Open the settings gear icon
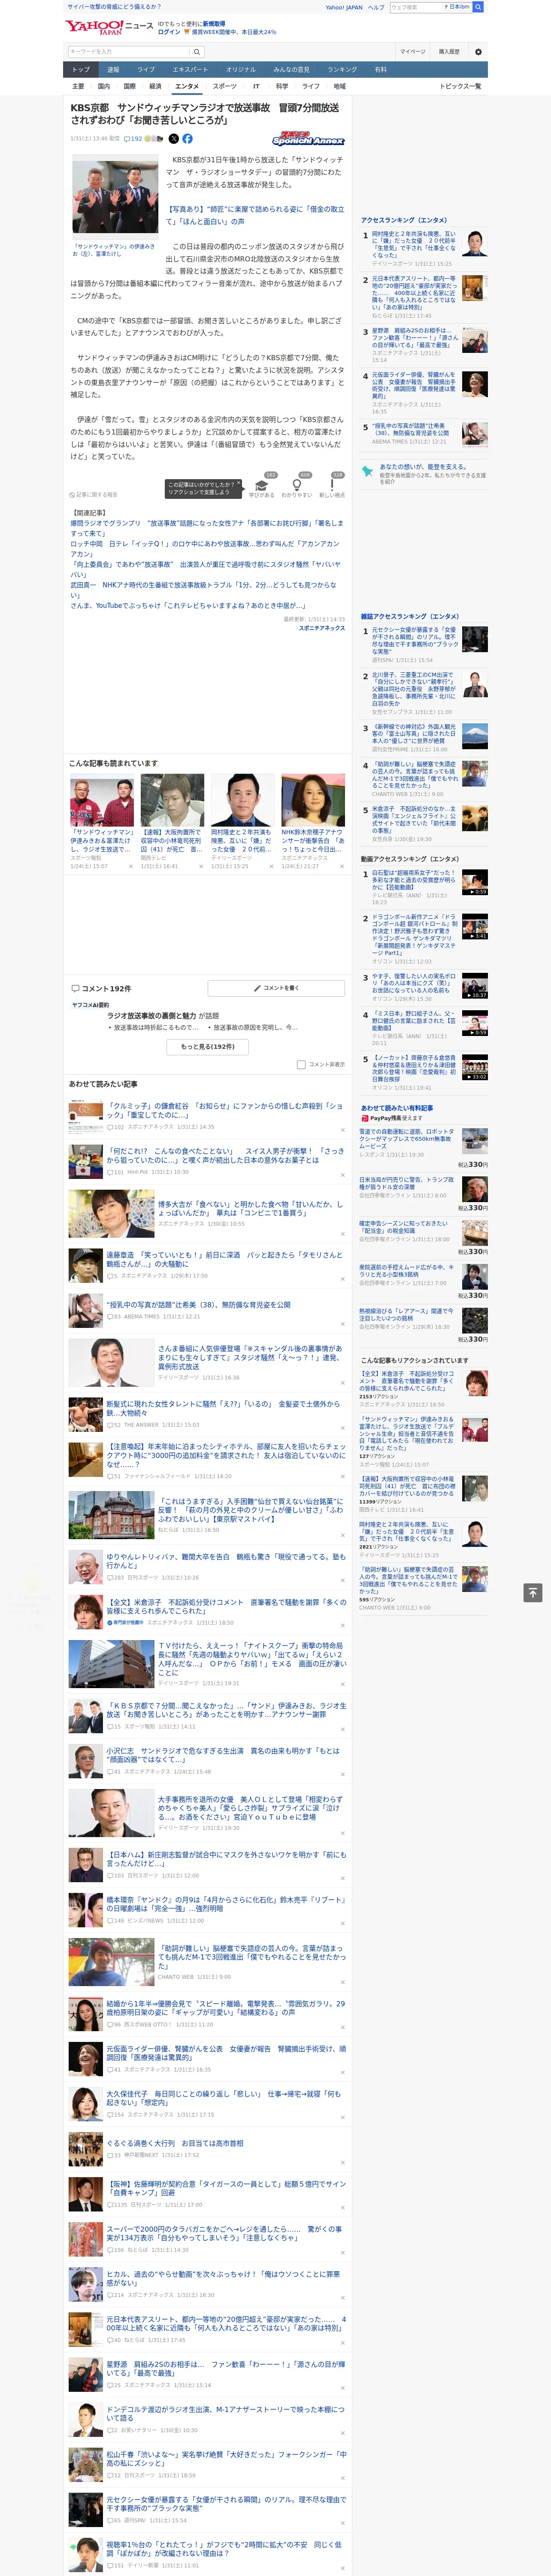551x2576 pixels. pyautogui.click(x=478, y=51)
